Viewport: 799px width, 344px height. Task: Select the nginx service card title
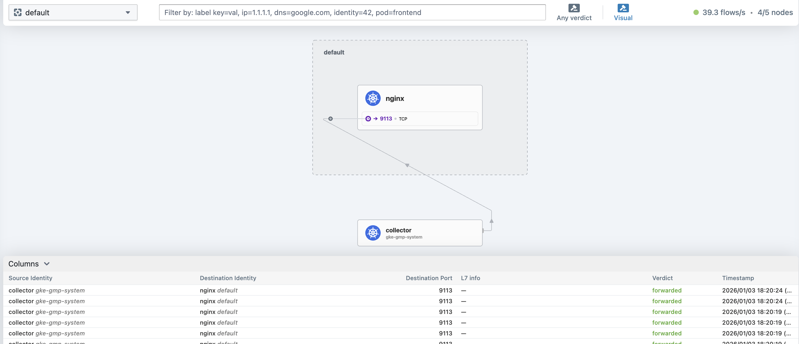[x=395, y=98]
